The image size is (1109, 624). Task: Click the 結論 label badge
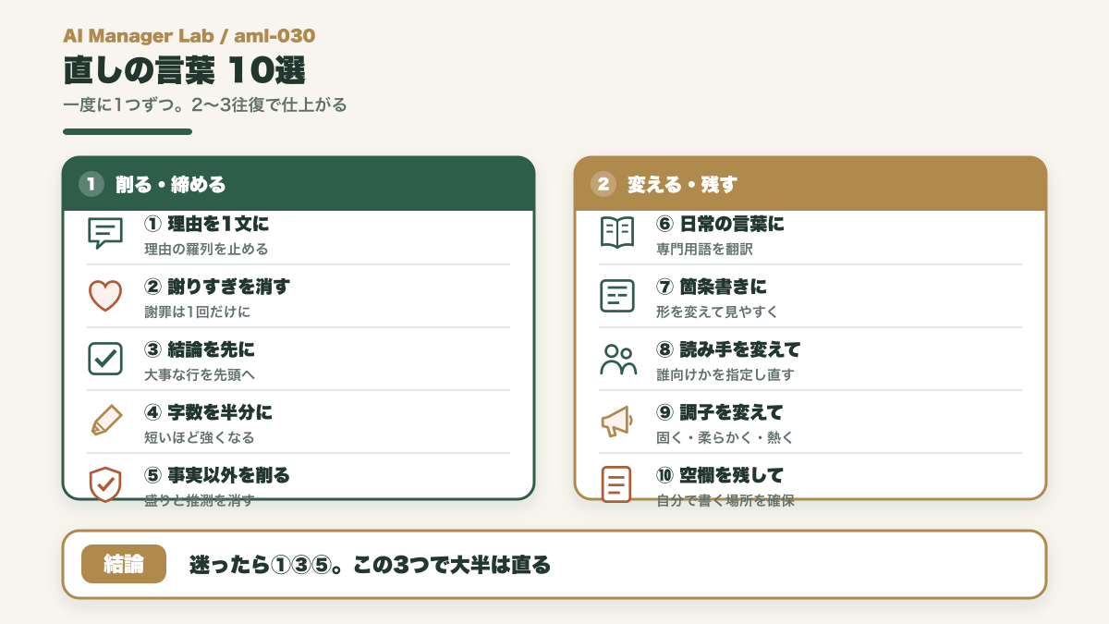(124, 564)
